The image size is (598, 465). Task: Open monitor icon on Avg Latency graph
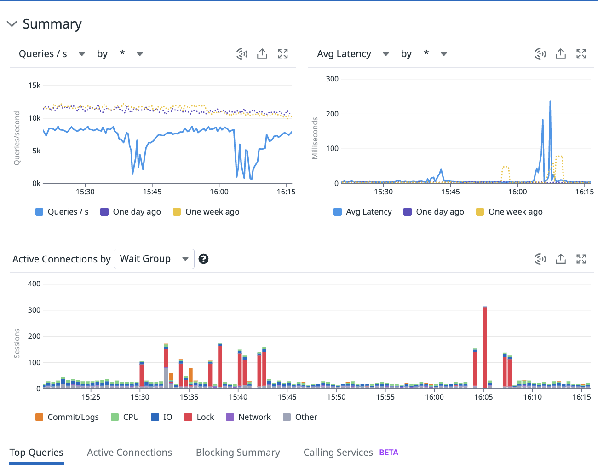(540, 54)
